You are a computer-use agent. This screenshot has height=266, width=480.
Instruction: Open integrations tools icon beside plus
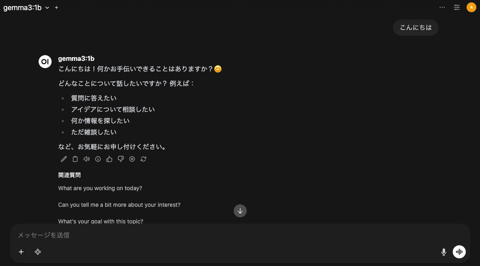point(38,252)
